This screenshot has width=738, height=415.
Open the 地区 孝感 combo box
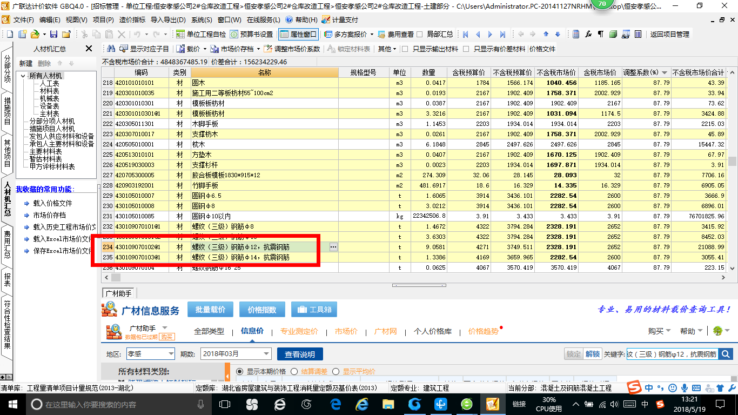click(x=150, y=354)
